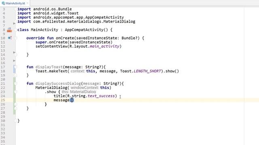Click fold end marker at line 19
The width and height of the screenshot is (259, 145).
point(15,75)
